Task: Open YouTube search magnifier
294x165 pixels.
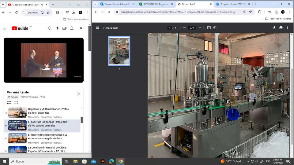Action: 50,28
